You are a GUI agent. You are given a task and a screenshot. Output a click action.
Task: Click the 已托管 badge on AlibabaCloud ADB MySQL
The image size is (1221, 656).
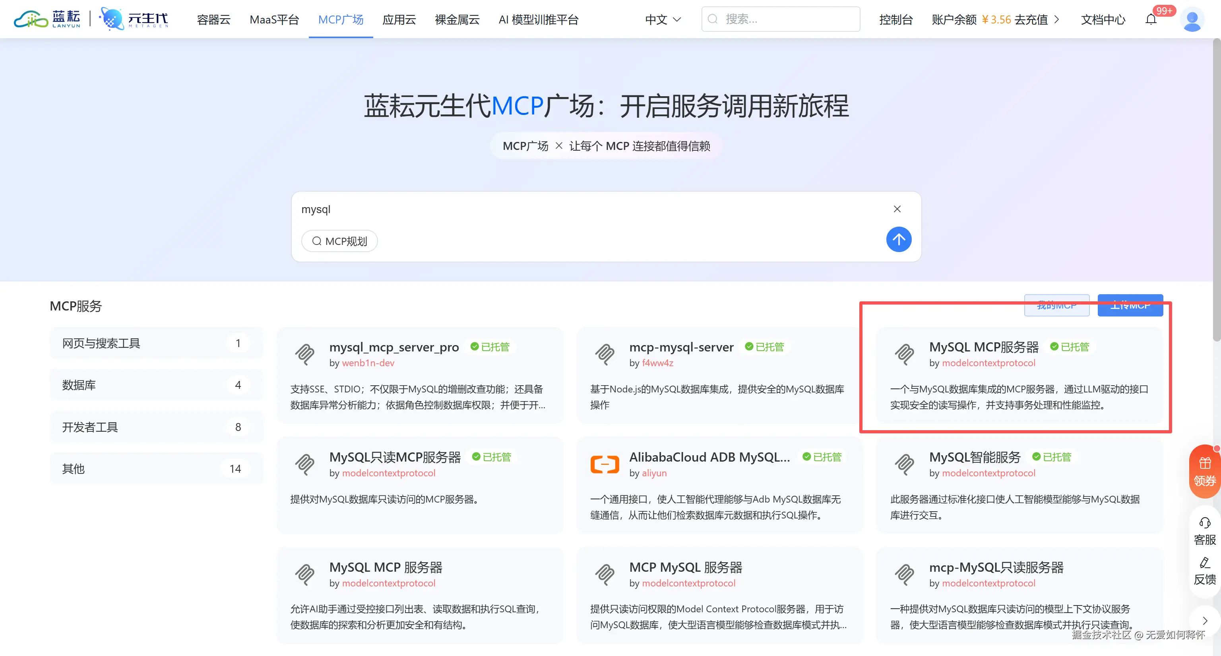click(x=822, y=457)
